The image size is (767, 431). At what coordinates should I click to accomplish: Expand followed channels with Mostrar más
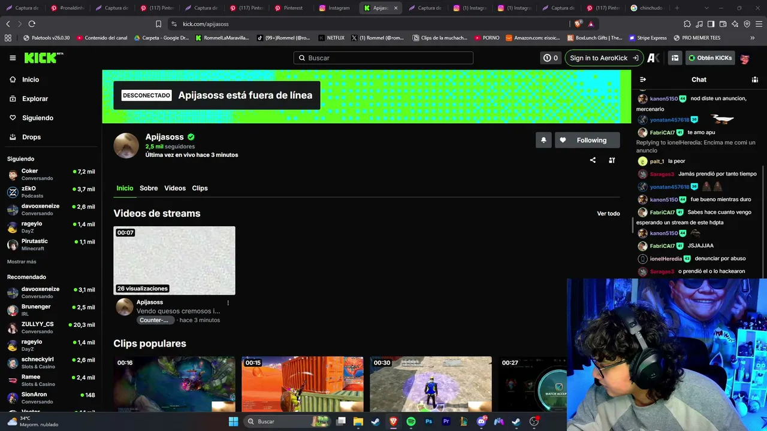(22, 262)
